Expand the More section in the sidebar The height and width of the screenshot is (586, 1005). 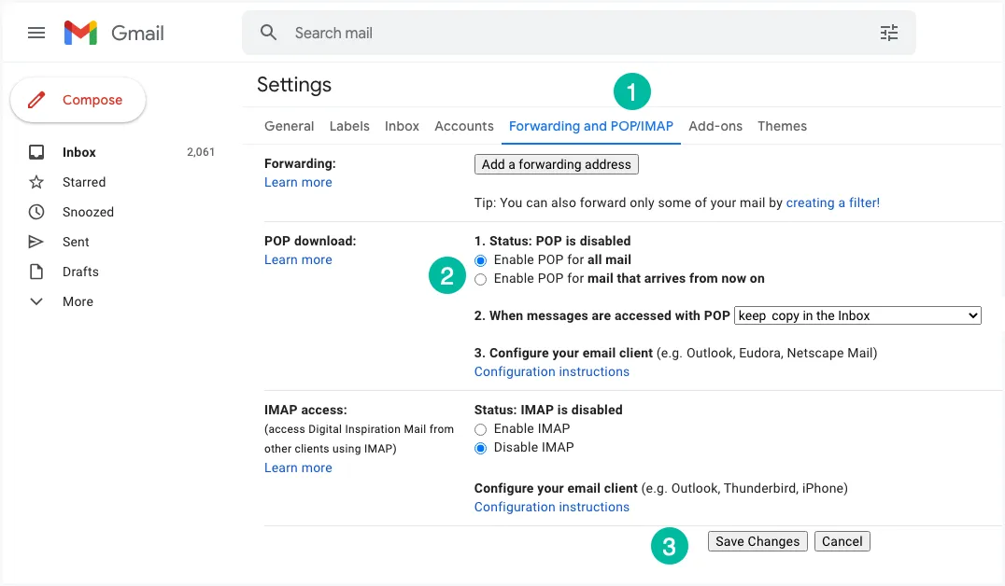[36, 301]
